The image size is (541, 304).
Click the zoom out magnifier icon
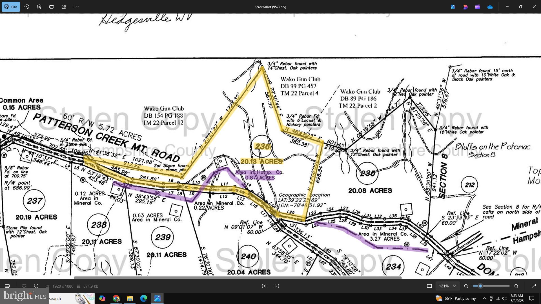[466, 286]
